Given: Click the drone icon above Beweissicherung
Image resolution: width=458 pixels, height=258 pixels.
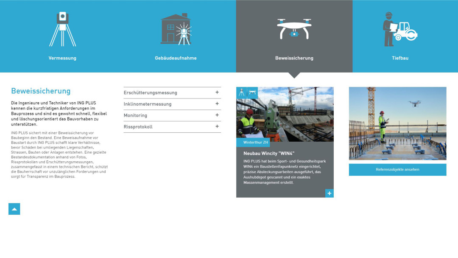Looking at the screenshot, I should click(x=294, y=28).
